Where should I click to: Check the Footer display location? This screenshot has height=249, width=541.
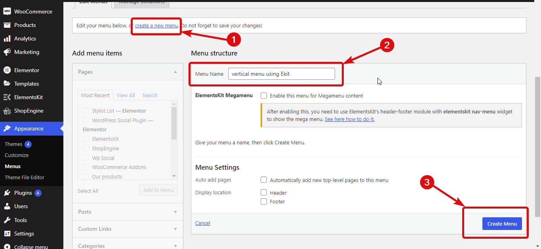pyautogui.click(x=264, y=201)
